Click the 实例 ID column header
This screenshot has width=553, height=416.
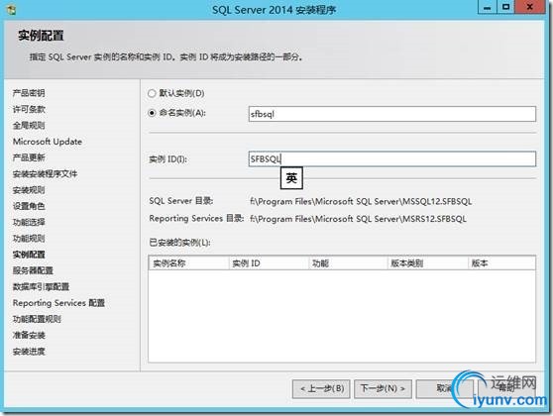(269, 263)
